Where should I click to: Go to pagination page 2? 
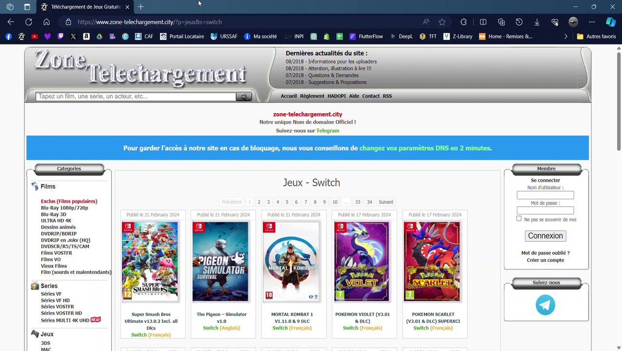(x=259, y=202)
